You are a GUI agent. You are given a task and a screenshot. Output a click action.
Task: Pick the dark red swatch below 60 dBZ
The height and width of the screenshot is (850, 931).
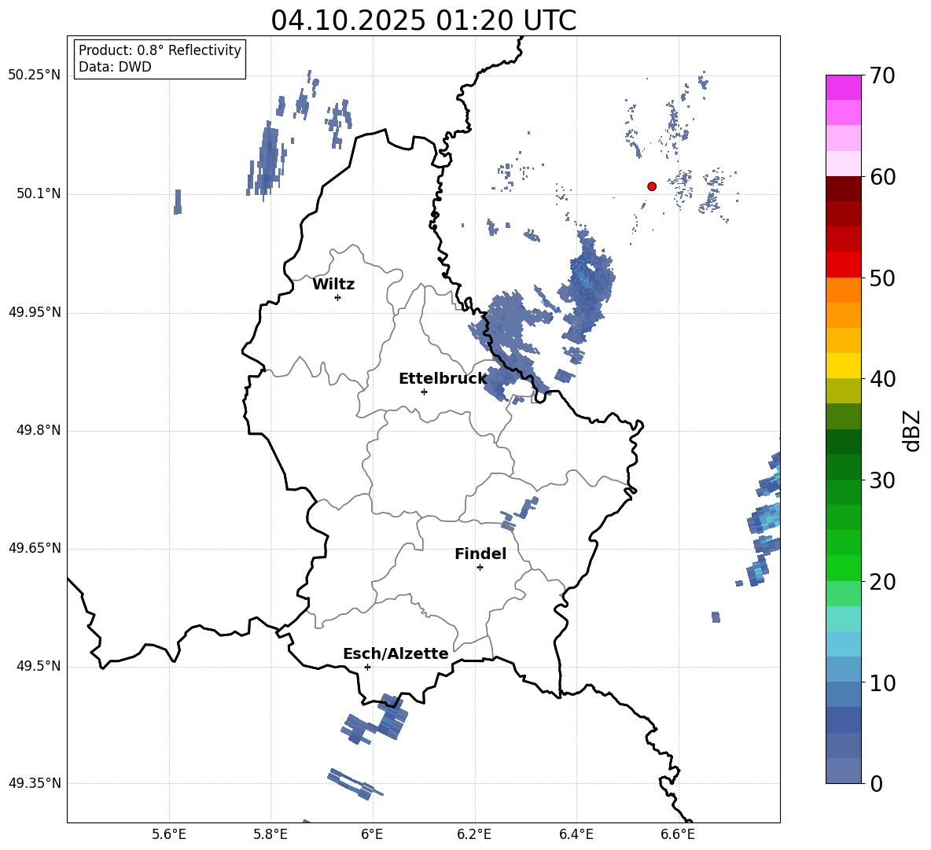(x=844, y=189)
